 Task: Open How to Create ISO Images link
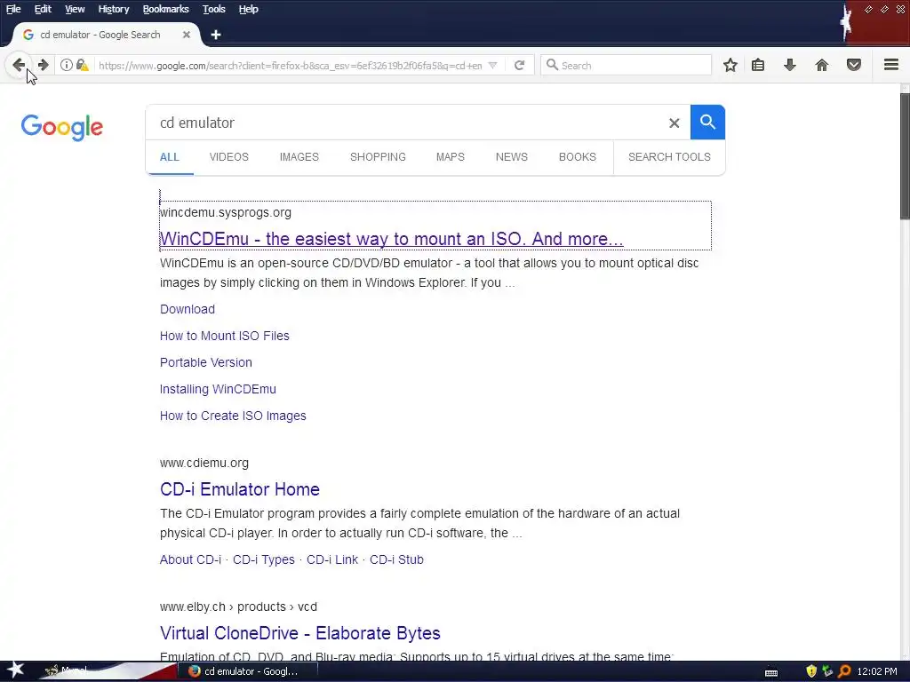click(x=233, y=416)
